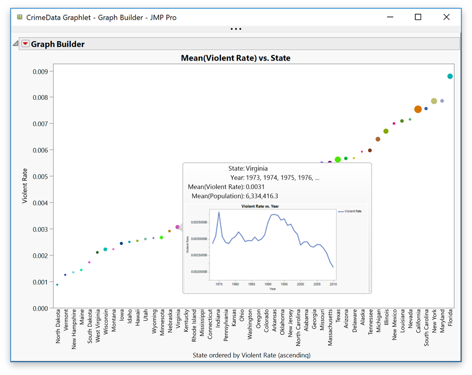
Task: Click the Texas axis label
Action: (338, 316)
